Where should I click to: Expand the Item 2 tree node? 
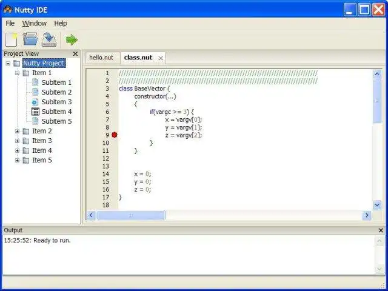tap(17, 131)
